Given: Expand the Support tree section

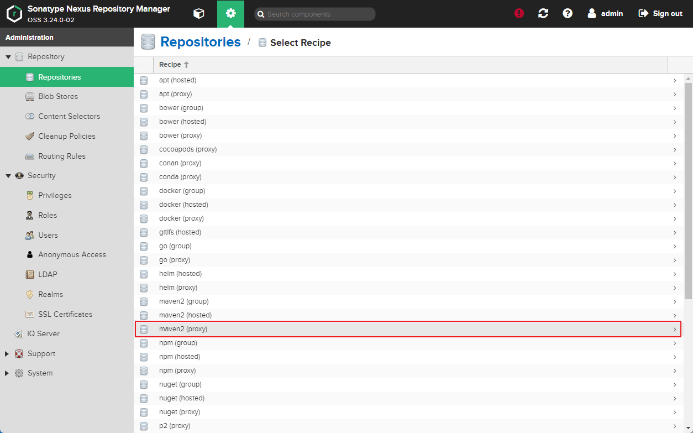Looking at the screenshot, I should [7, 354].
